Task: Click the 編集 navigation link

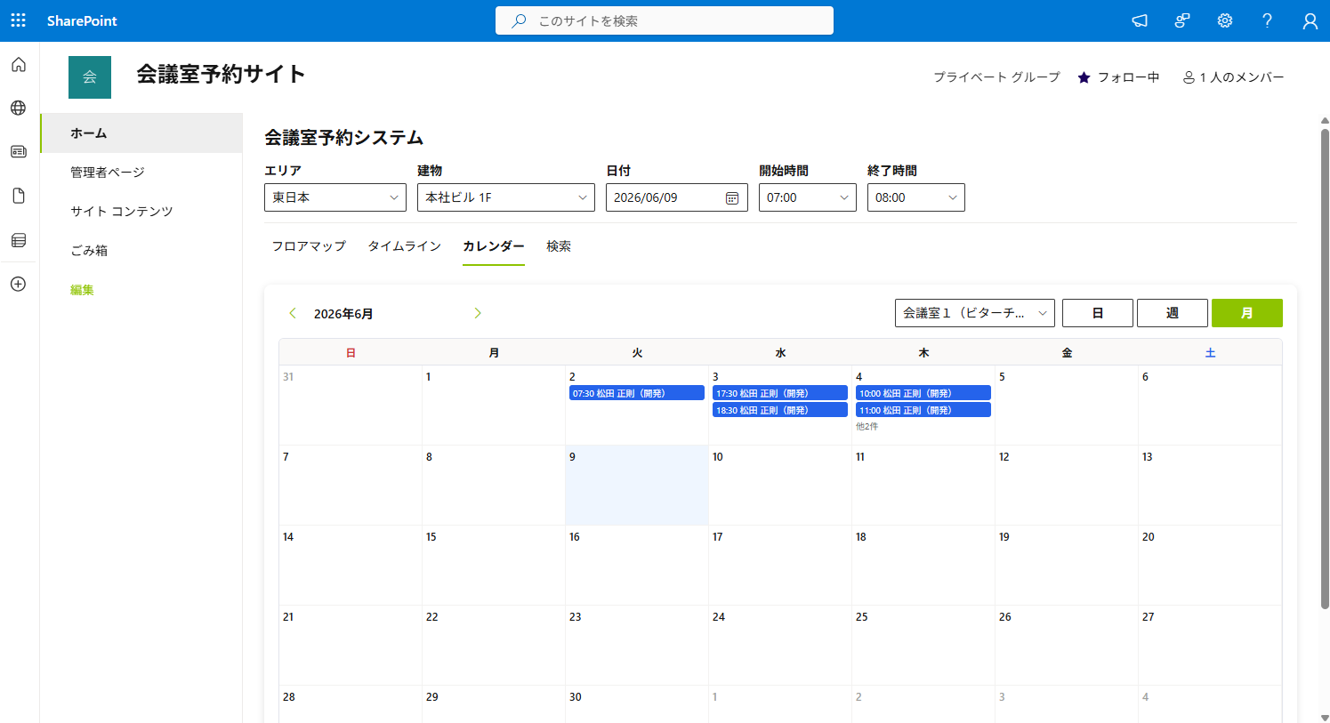Action: [82, 290]
